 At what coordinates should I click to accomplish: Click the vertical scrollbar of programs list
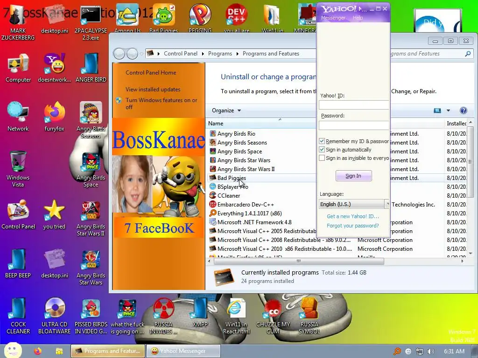click(471, 161)
